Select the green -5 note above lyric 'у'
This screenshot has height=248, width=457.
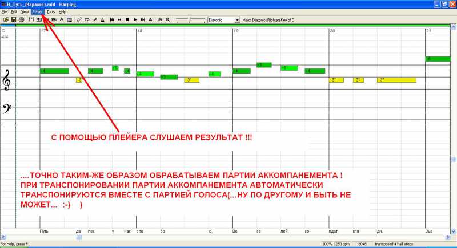pyautogui.click(x=115, y=68)
